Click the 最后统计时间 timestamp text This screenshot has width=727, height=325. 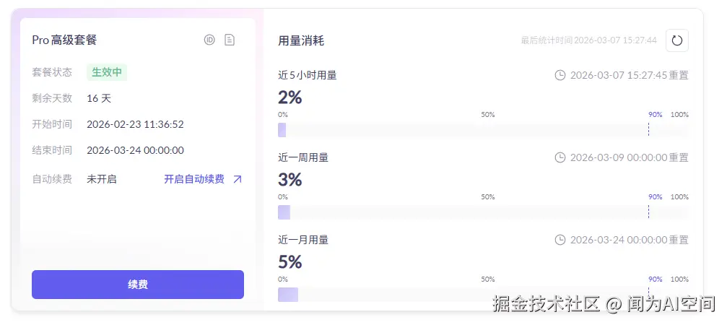point(588,40)
